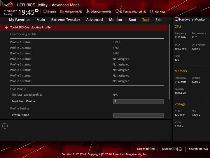Open MyFavorite(F3) label
The image size is (210, 158).
coord(73,12)
